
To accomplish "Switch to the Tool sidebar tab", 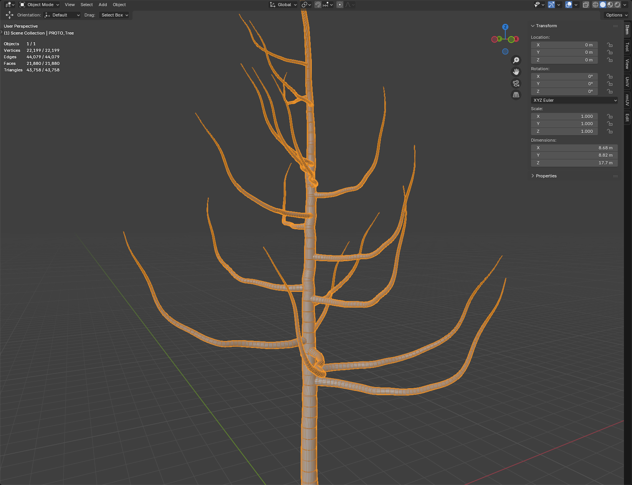I will point(627,47).
